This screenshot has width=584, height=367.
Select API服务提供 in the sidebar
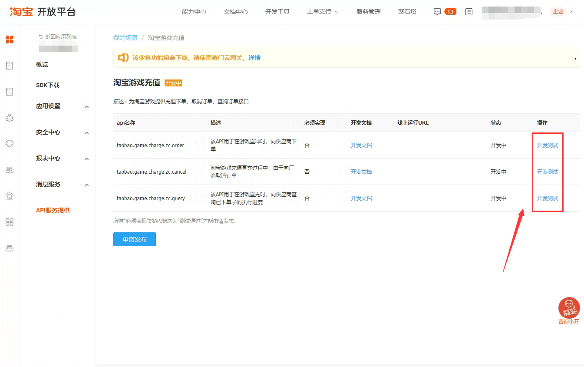53,210
